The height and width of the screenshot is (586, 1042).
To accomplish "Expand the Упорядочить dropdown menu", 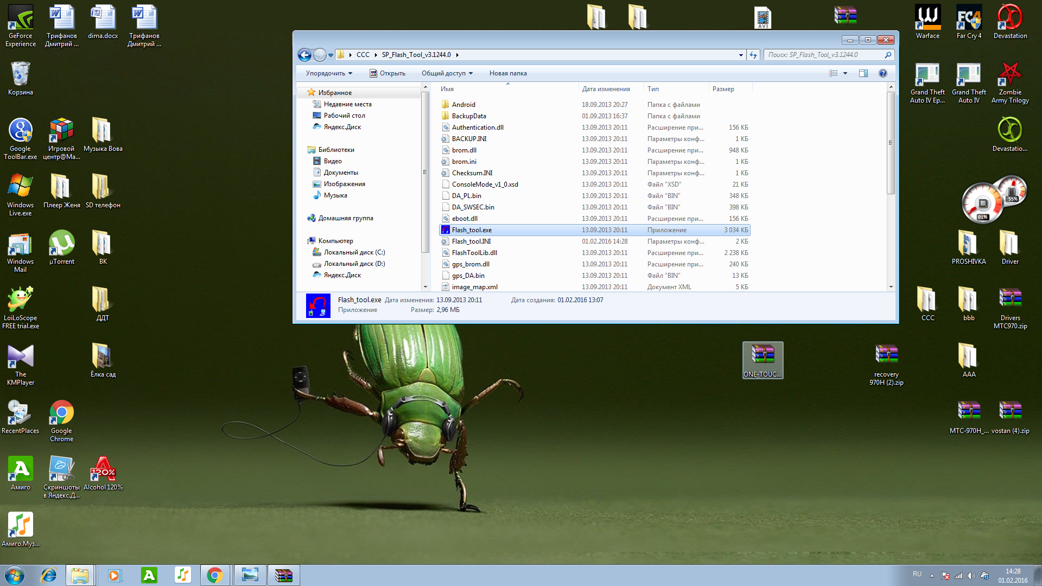I will tap(329, 73).
